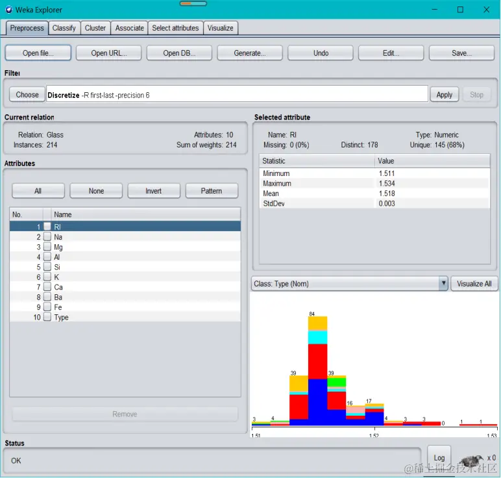Enable the Al attribute checkbox
This screenshot has height=478, width=501.
tap(47, 257)
